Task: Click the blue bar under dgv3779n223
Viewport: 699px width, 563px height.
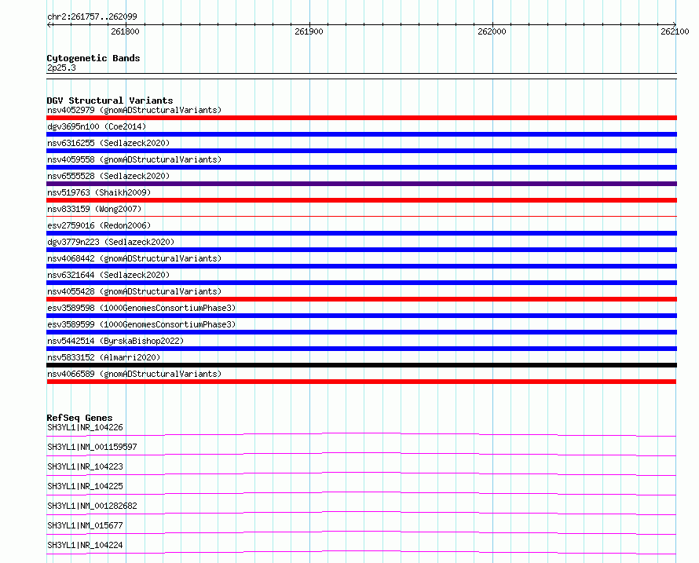Action: (361, 250)
